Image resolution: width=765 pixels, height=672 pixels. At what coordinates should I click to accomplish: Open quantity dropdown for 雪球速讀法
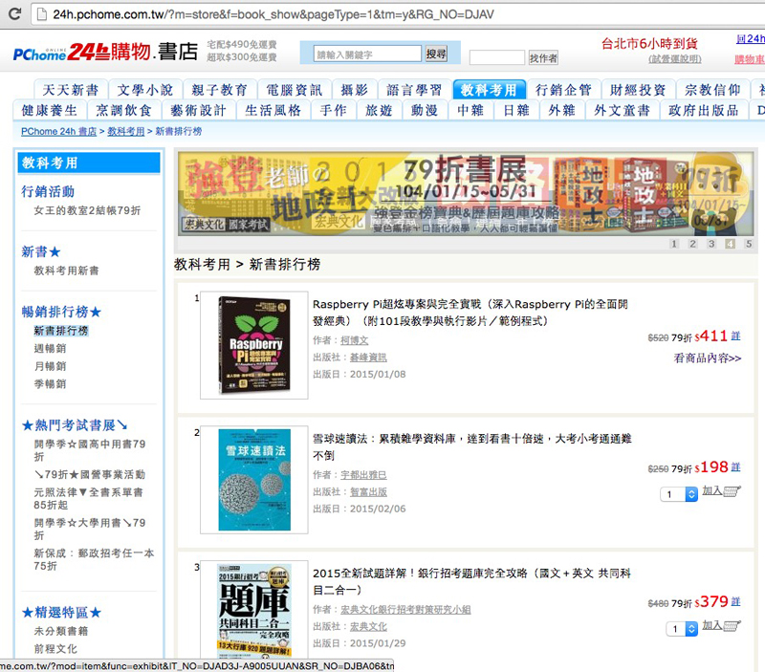679,494
